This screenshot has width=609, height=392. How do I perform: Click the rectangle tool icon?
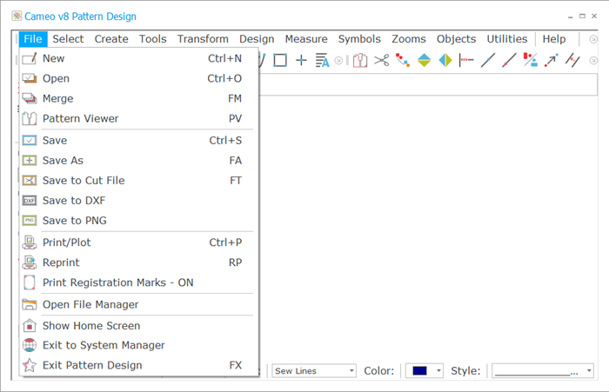[280, 60]
